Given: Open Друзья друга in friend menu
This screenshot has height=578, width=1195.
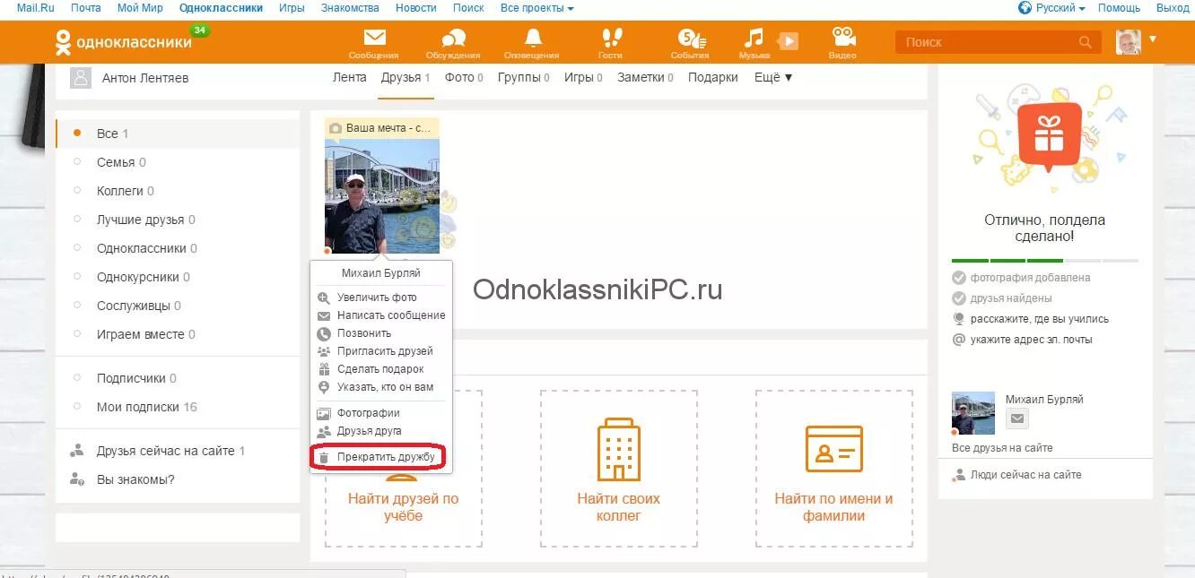Looking at the screenshot, I should [x=370, y=431].
